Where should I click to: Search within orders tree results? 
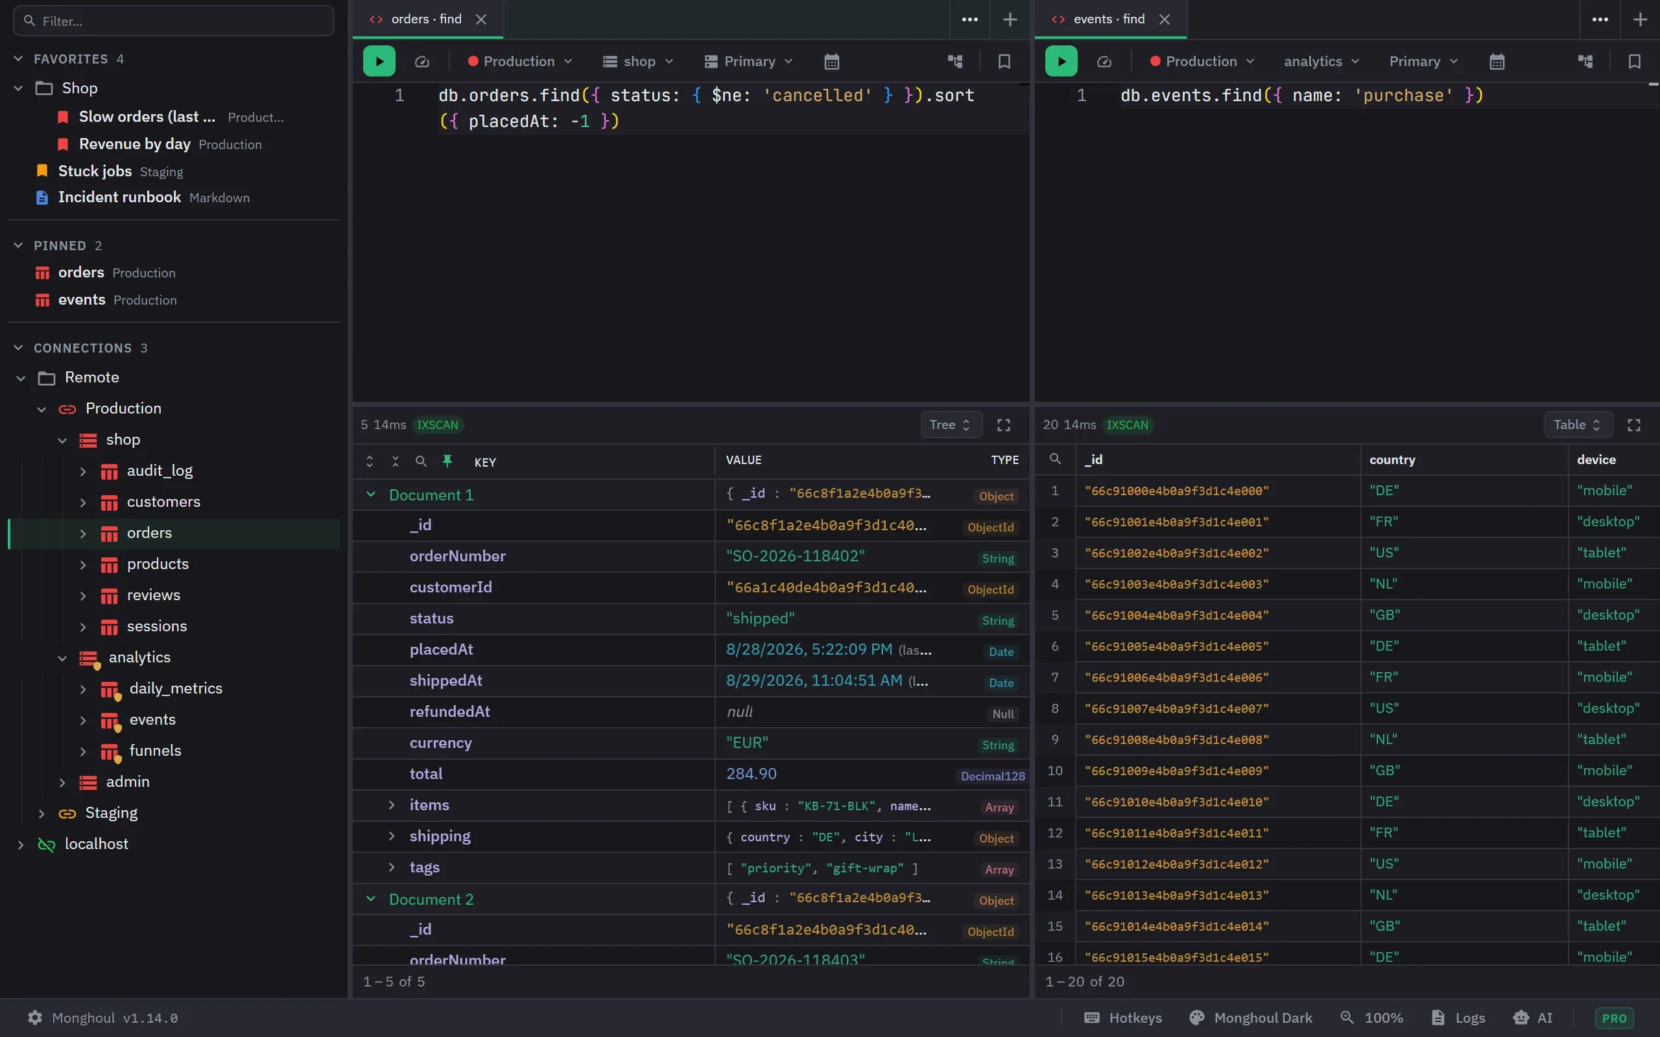tap(421, 461)
